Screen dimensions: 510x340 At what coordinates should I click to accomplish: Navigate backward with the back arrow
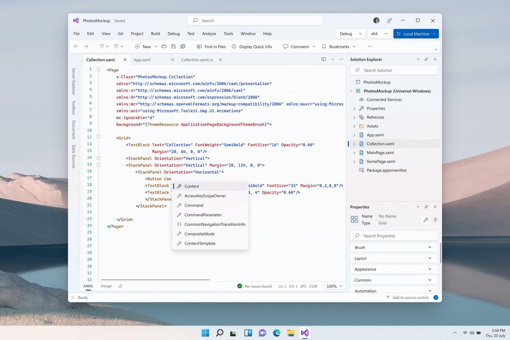tap(76, 47)
